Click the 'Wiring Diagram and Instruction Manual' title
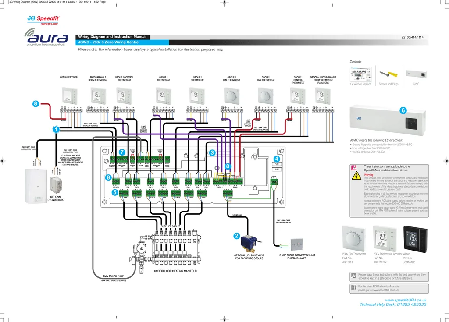 tap(112, 37)
